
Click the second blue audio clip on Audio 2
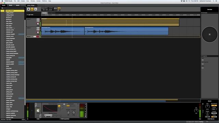(126, 31)
